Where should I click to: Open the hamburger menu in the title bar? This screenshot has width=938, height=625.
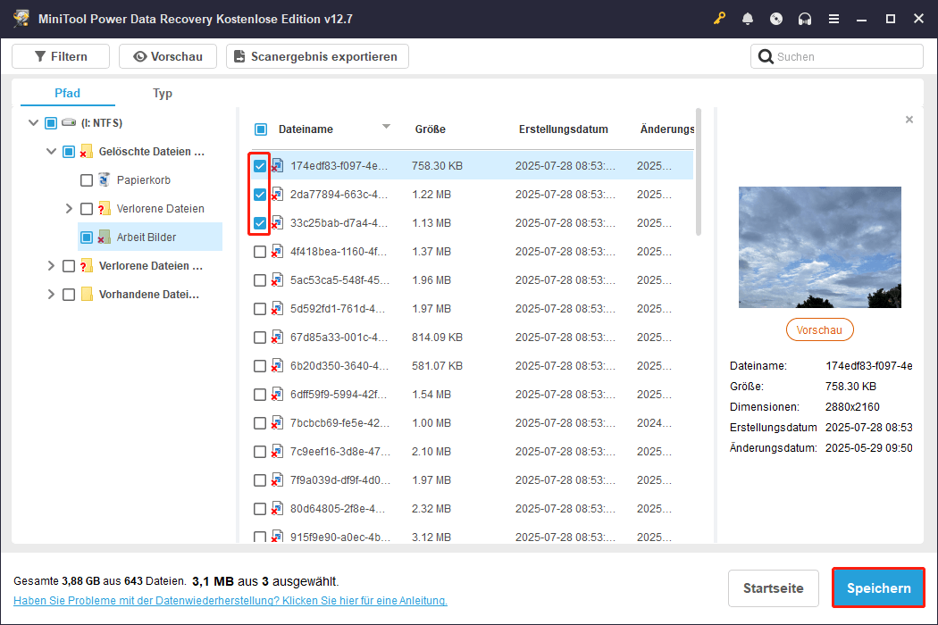click(833, 18)
